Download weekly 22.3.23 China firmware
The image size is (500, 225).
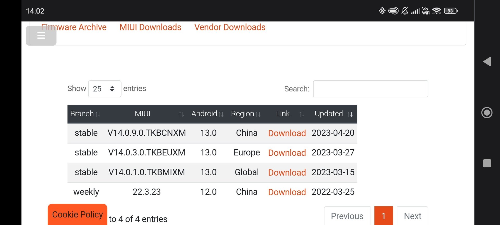(x=287, y=192)
